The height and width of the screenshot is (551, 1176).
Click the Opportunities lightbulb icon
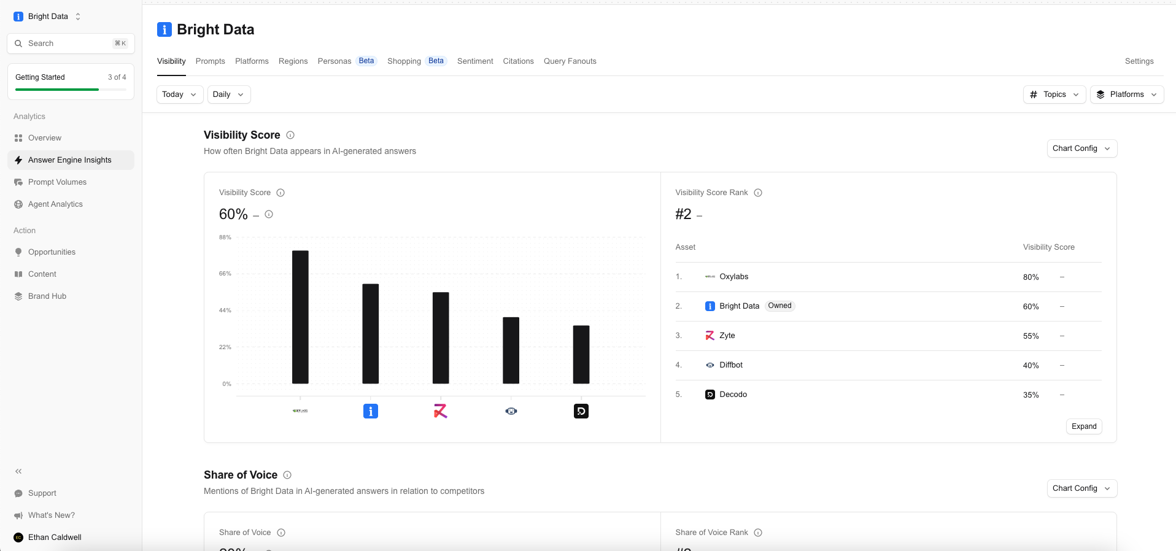tap(18, 252)
